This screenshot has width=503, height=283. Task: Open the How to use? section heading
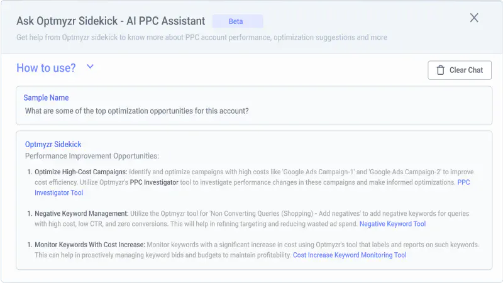46,68
